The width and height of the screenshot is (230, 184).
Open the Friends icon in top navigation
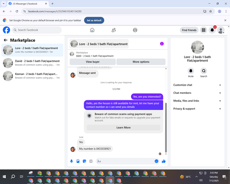point(114,30)
